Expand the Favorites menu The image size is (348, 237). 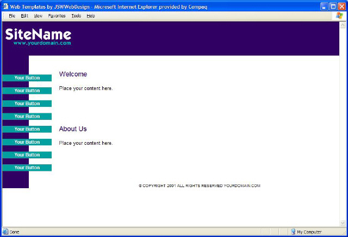[57, 16]
